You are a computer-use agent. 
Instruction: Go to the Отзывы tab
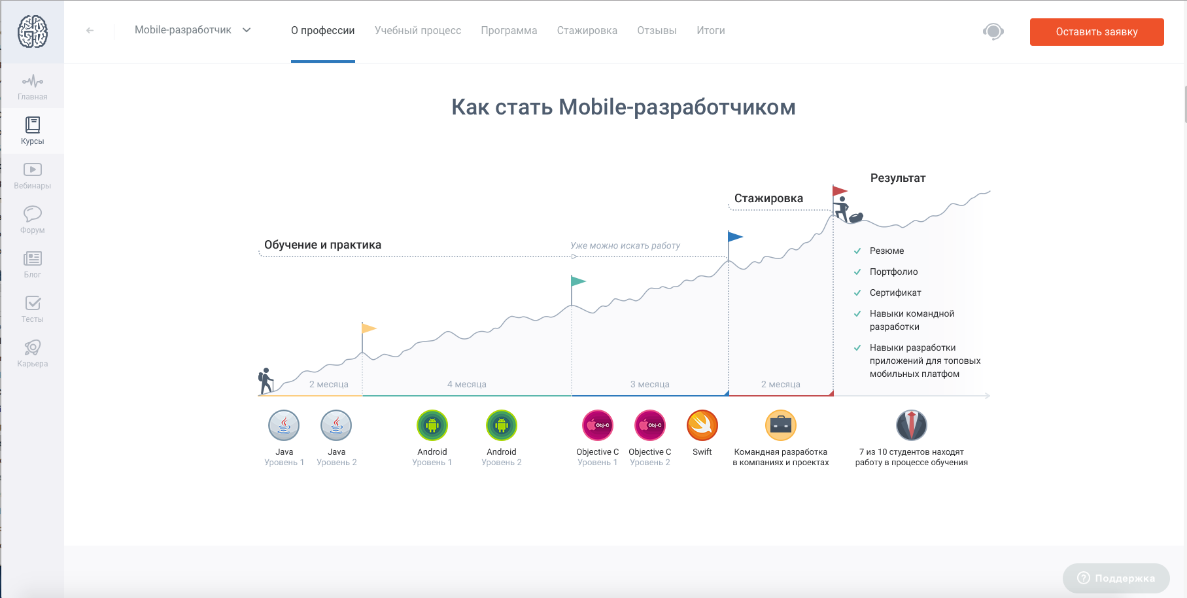[657, 31]
